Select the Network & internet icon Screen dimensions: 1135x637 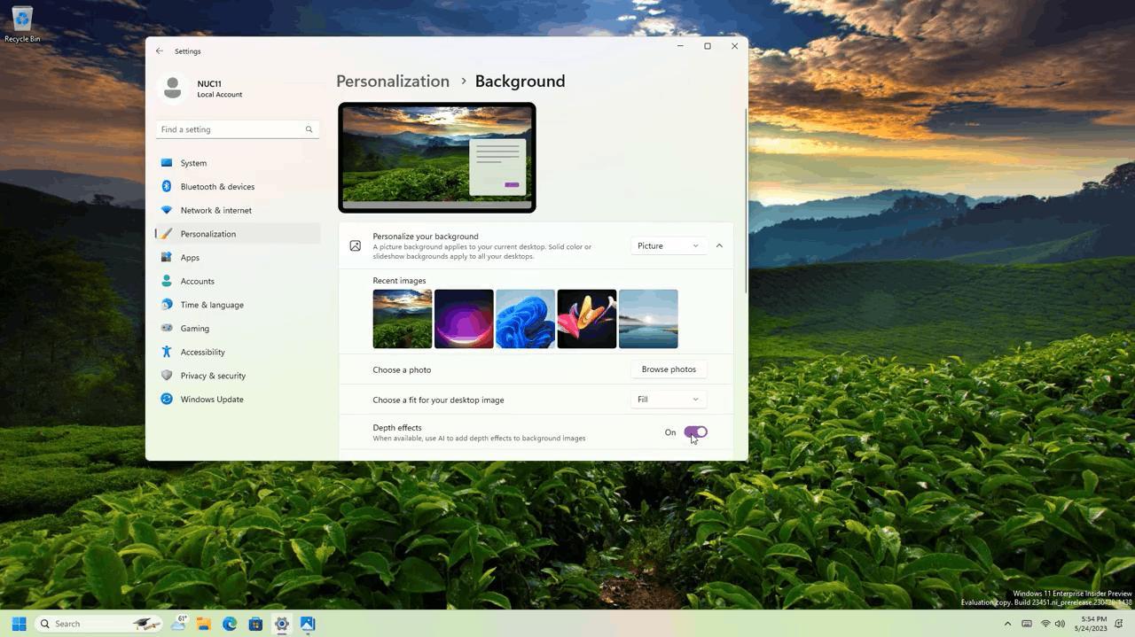click(167, 210)
